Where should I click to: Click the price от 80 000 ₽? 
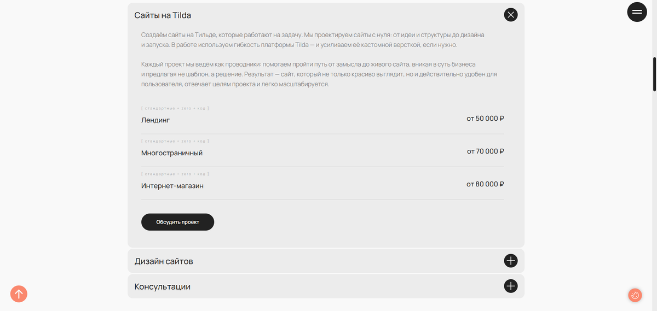485,184
